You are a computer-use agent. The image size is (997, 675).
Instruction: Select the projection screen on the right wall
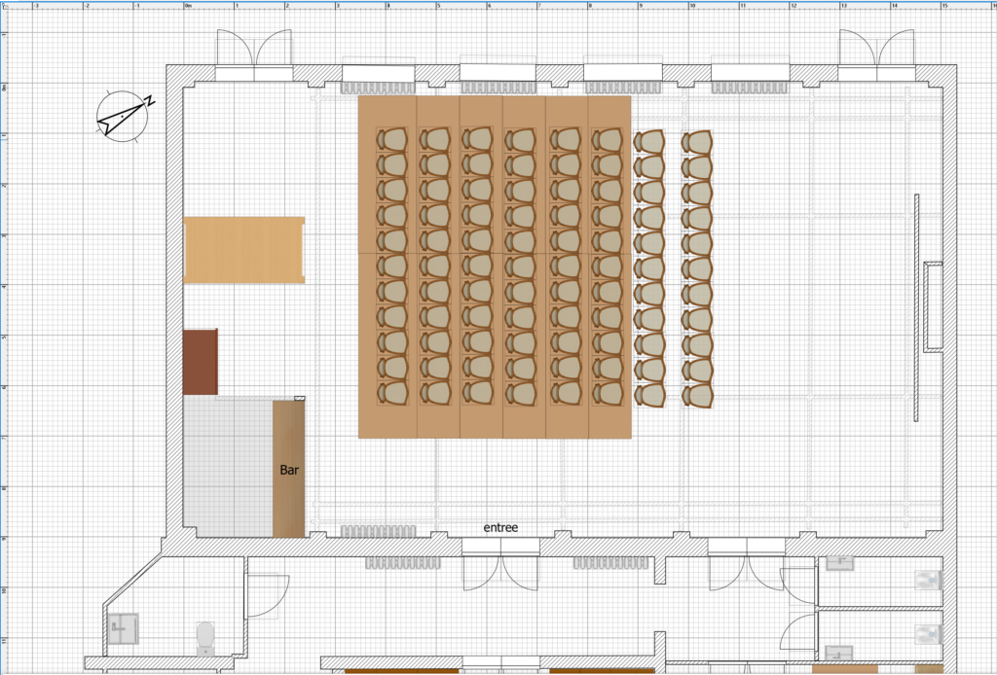(933, 305)
